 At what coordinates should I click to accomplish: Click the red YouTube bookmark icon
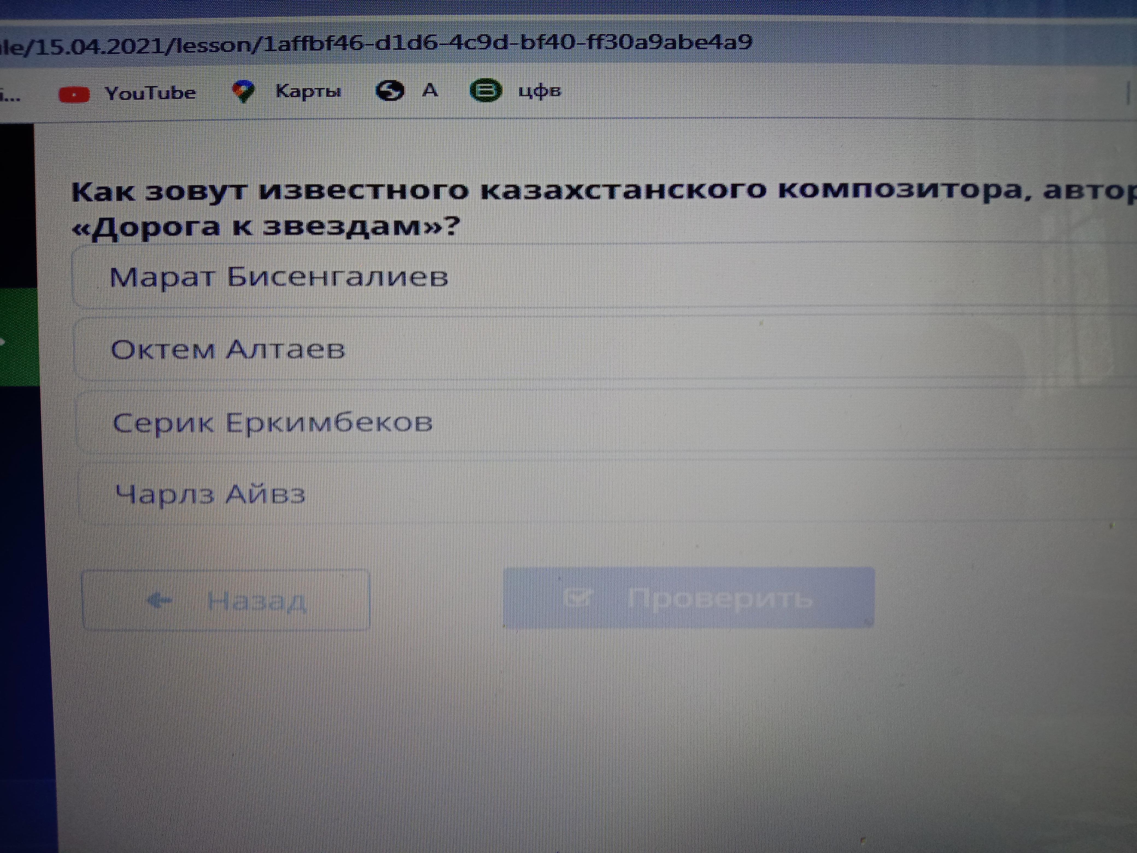74,95
